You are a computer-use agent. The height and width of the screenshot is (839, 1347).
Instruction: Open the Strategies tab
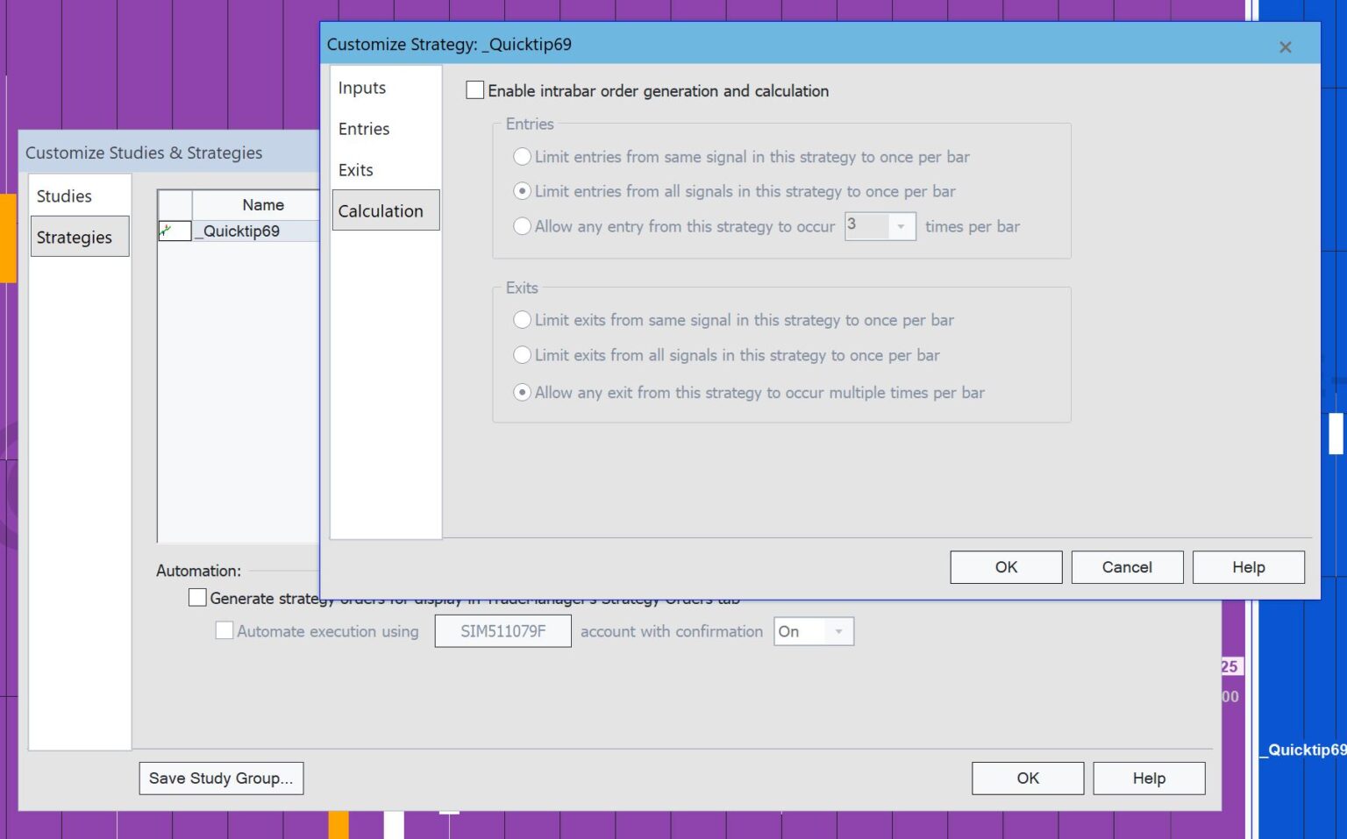click(74, 237)
